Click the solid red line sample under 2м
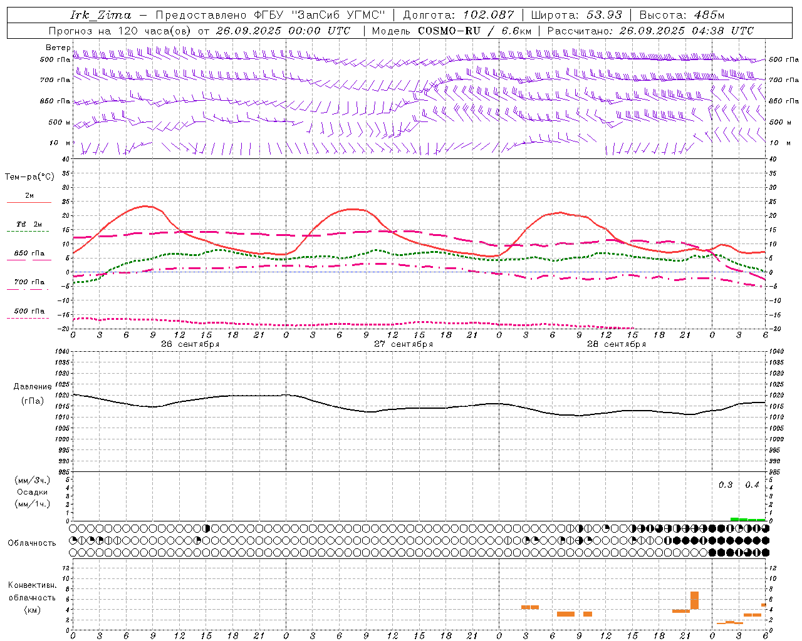The image size is (802, 641). [x=29, y=202]
